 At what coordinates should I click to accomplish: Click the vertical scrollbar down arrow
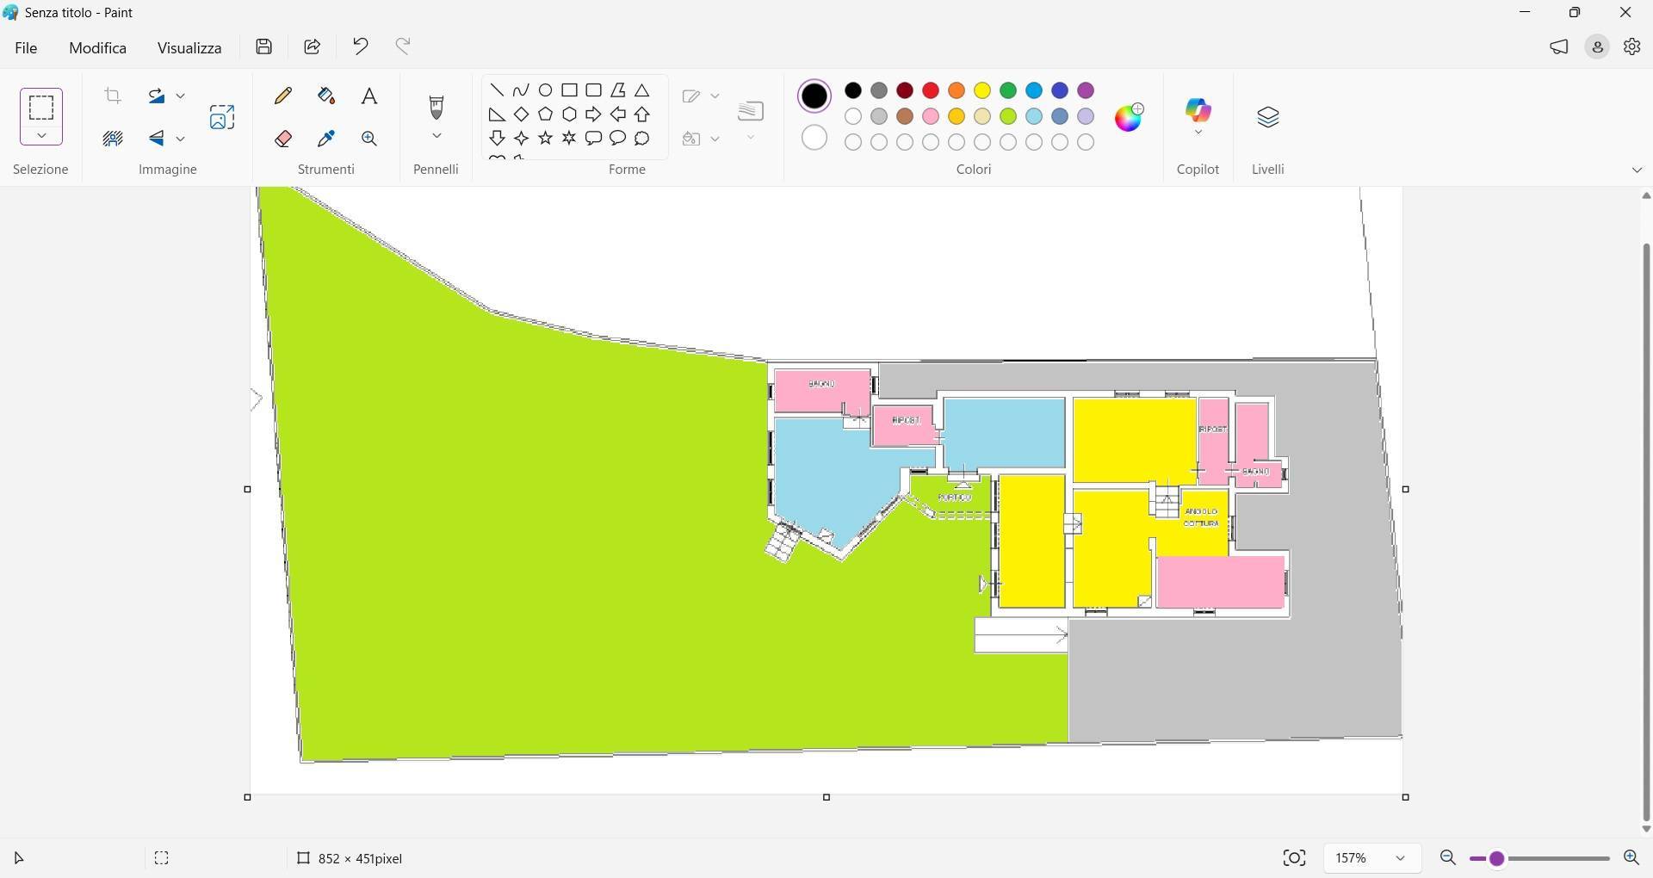coord(1646,830)
